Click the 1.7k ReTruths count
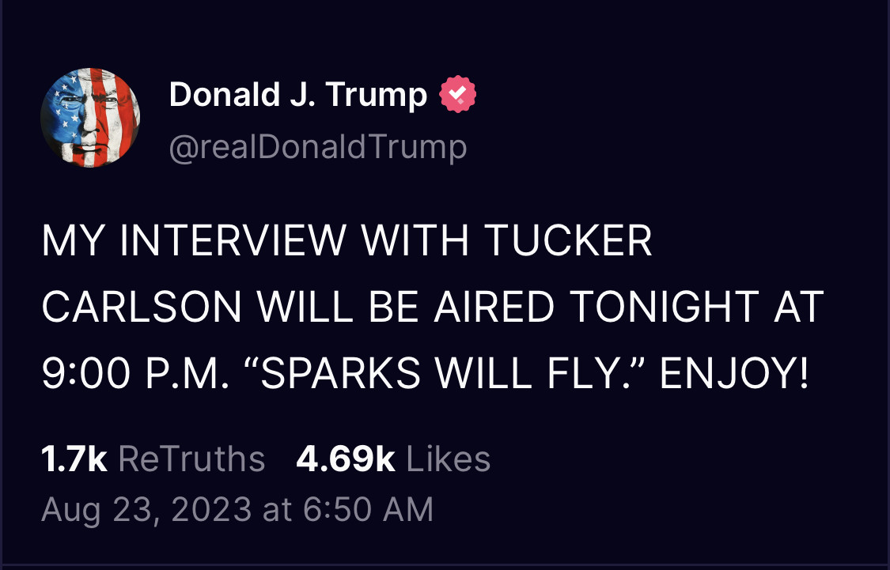Screen dimensions: 890x570 [74, 459]
